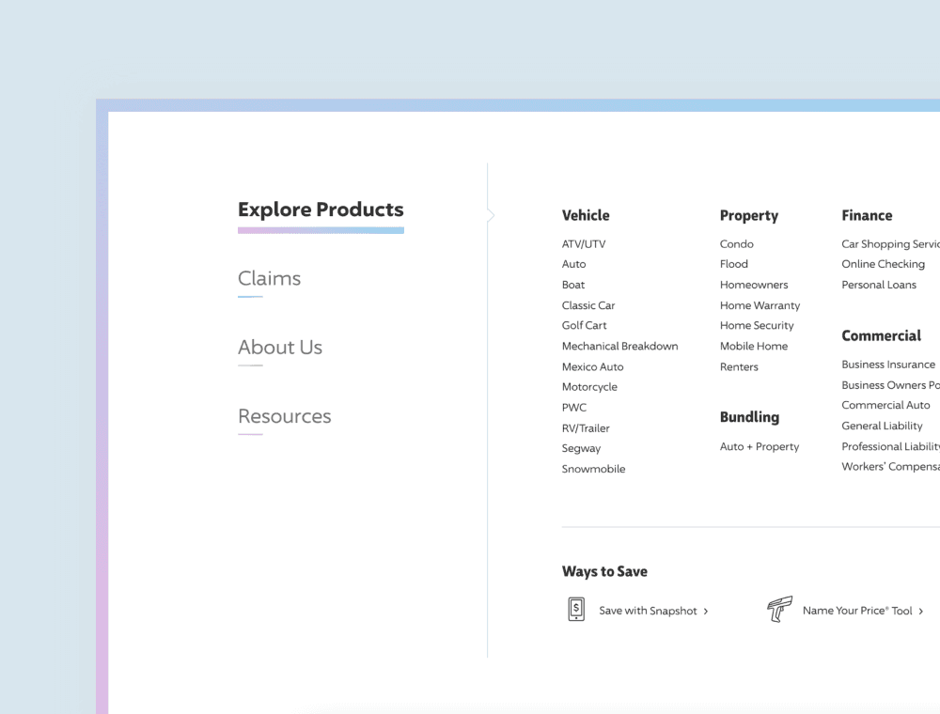This screenshot has height=714, width=940.
Task: Click chevron arrow after Name Your Price Tool
Action: [921, 611]
